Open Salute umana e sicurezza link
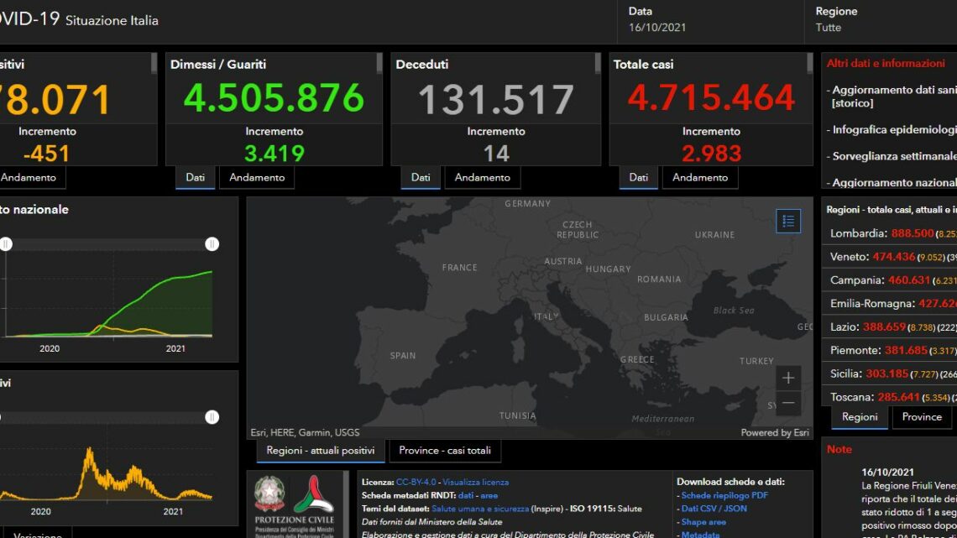 pyautogui.click(x=479, y=509)
